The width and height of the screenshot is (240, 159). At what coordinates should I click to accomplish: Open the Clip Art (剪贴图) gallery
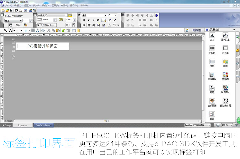click(x=225, y=76)
